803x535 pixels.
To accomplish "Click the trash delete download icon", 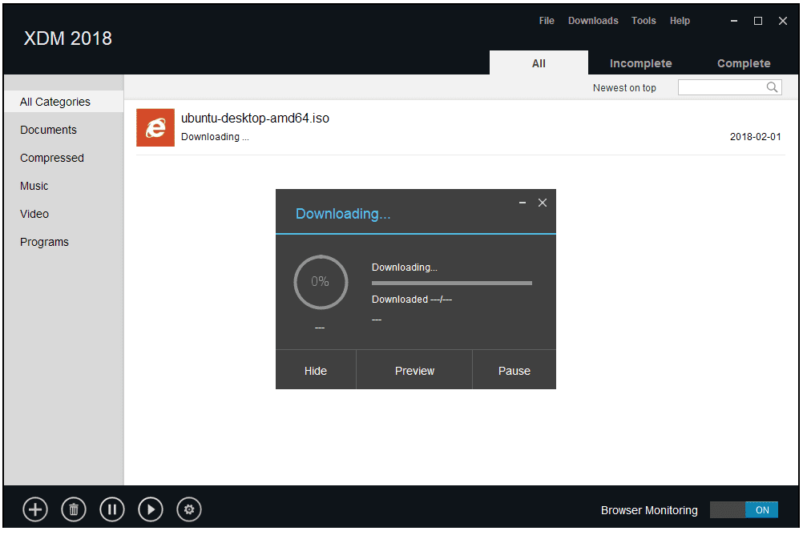I will [x=74, y=509].
